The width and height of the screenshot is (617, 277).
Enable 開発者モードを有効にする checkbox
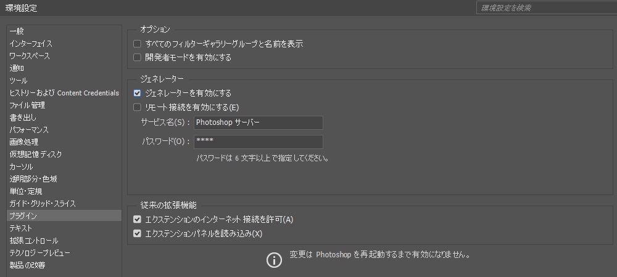click(x=137, y=57)
